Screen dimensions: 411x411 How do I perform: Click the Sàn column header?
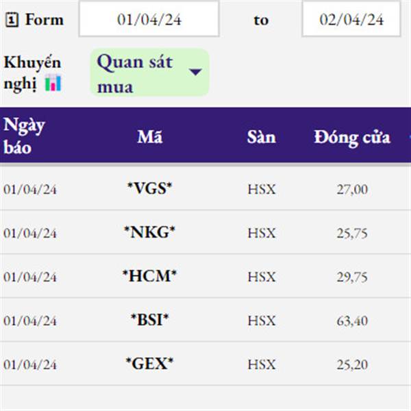(x=261, y=137)
